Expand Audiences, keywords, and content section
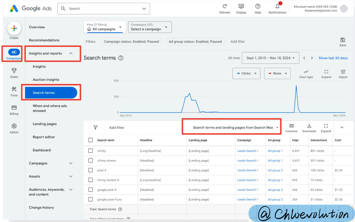The height and width of the screenshot is (222, 355). click(x=71, y=190)
